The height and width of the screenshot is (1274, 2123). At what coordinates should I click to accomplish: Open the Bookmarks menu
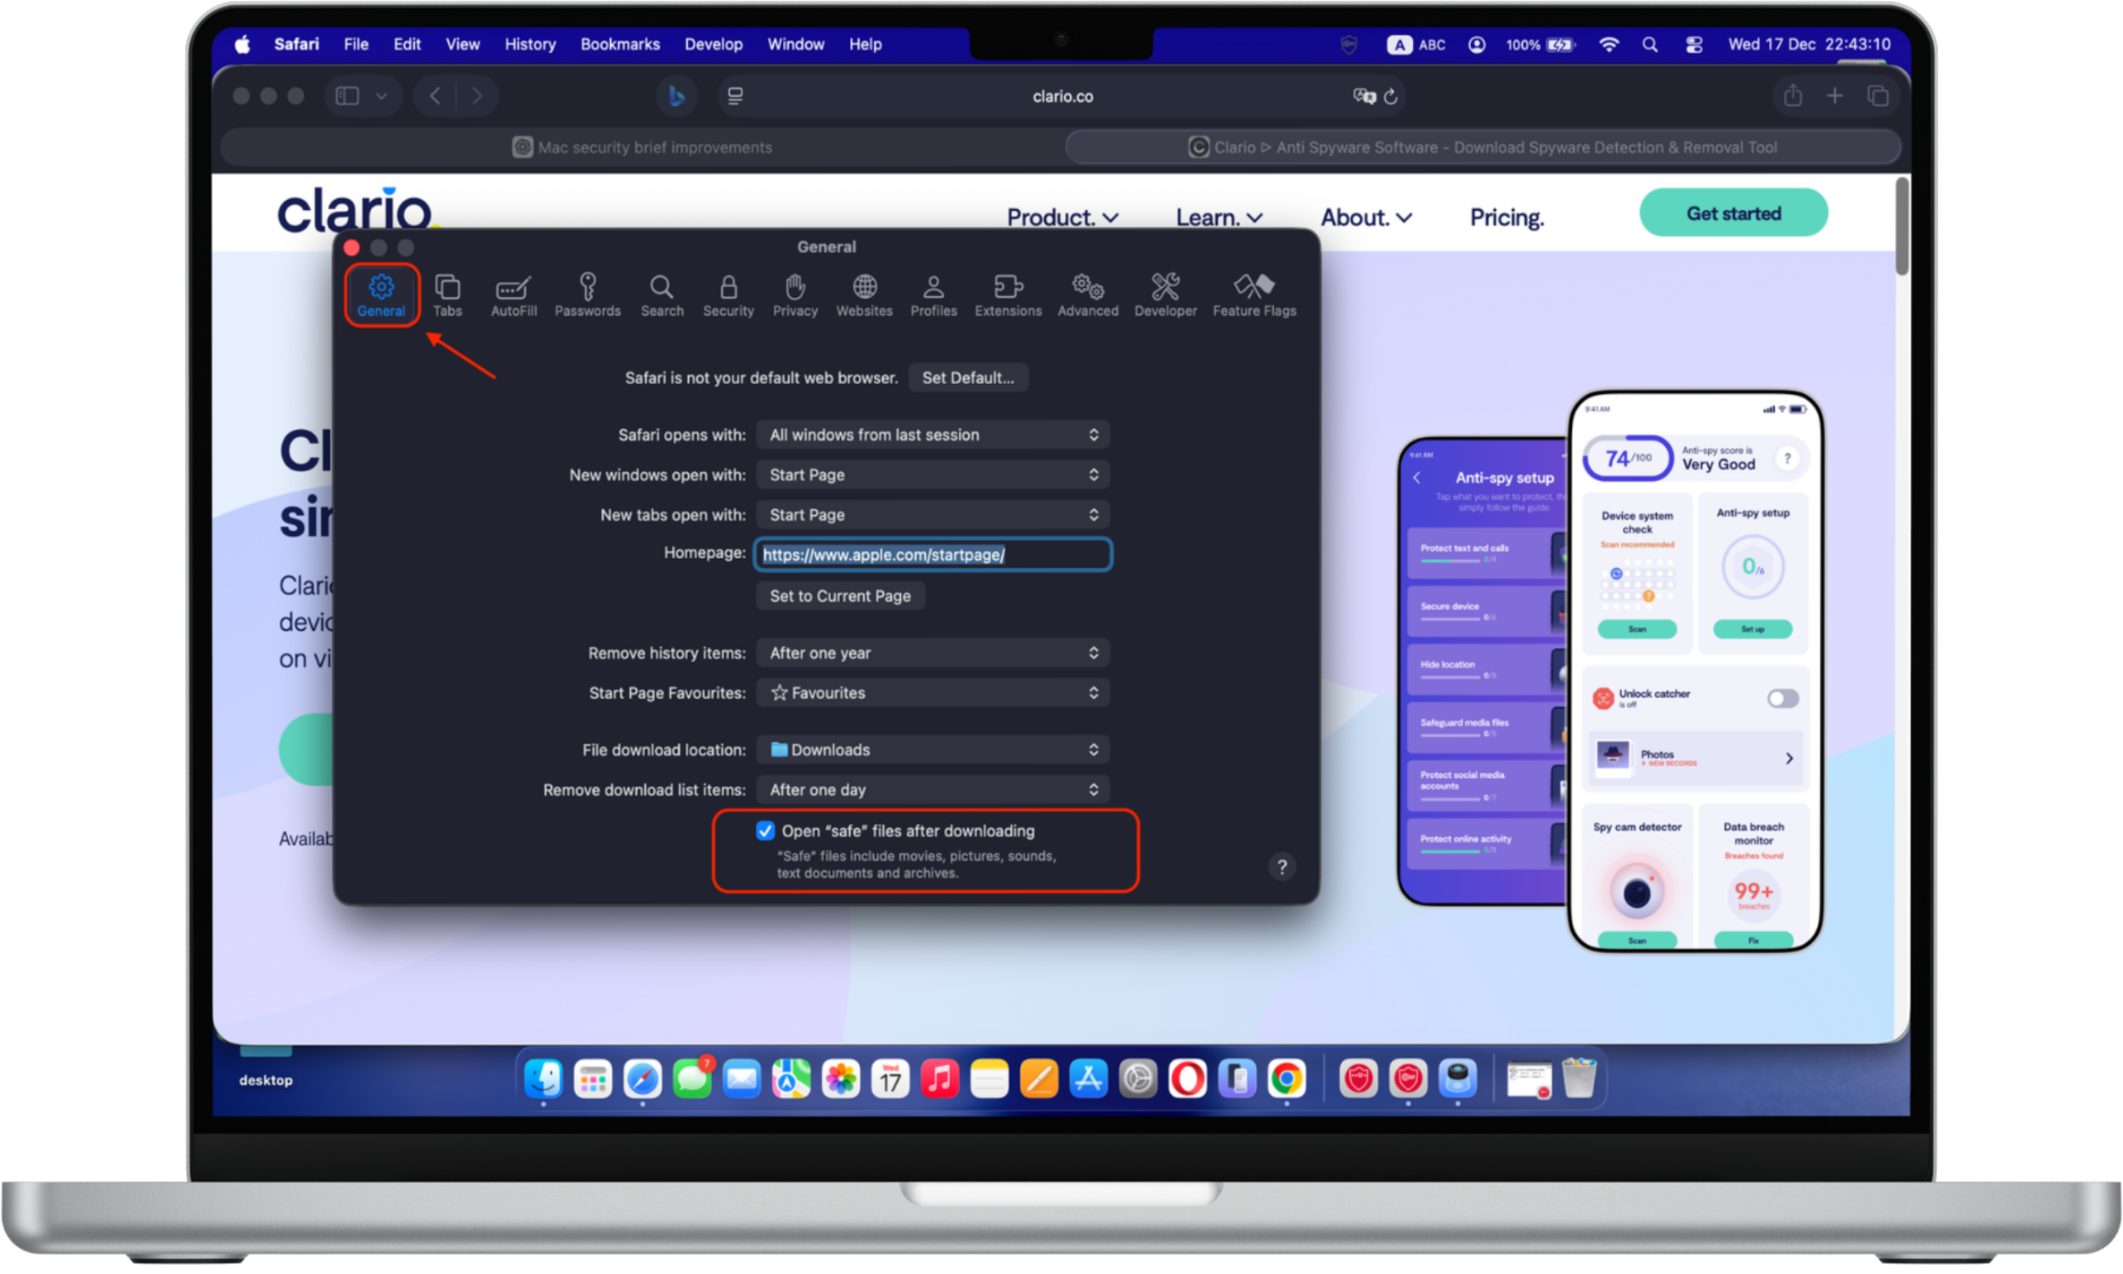point(620,45)
